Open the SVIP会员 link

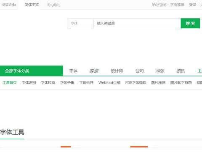tap(159, 5)
